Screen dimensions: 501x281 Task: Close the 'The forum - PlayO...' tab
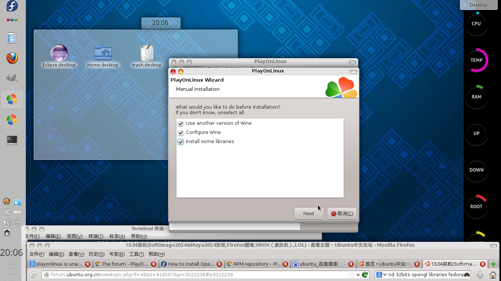(154, 264)
